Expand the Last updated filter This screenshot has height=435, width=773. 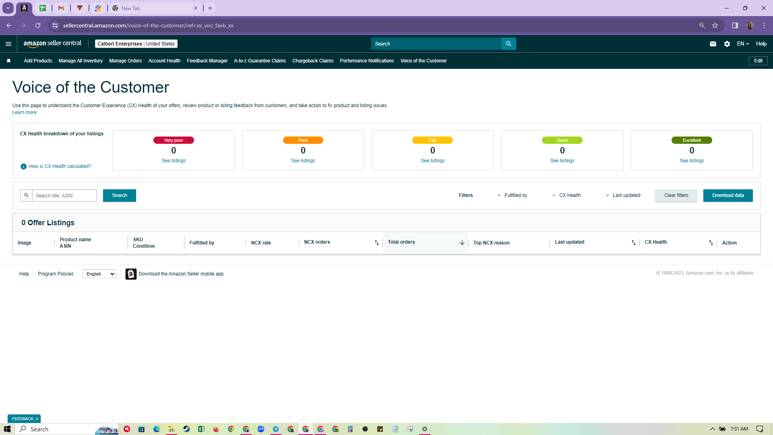tap(623, 195)
